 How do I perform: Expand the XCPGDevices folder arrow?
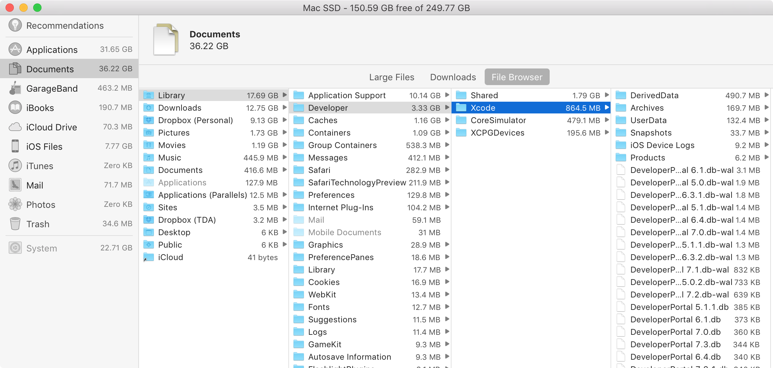607,132
